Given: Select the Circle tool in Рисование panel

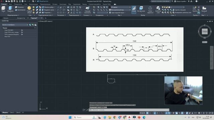Looking at the screenshot, I should pos(64,10).
